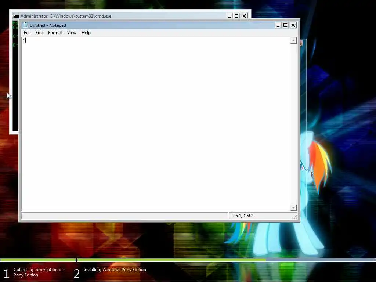Open the Help menu in Notepad
This screenshot has height=282, width=376.
(86, 33)
